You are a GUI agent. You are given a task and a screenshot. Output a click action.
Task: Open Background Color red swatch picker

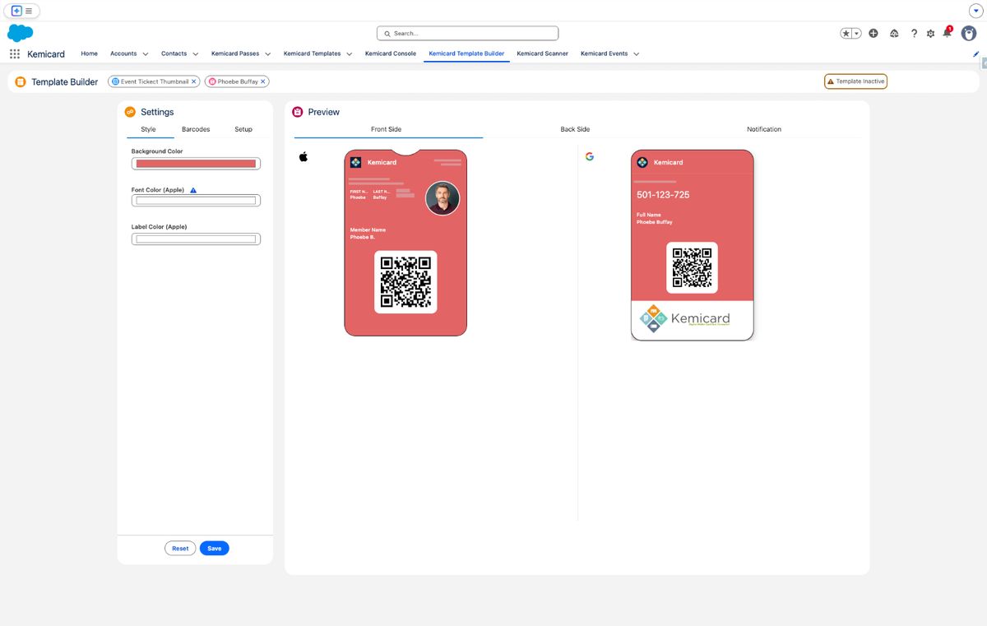(196, 164)
